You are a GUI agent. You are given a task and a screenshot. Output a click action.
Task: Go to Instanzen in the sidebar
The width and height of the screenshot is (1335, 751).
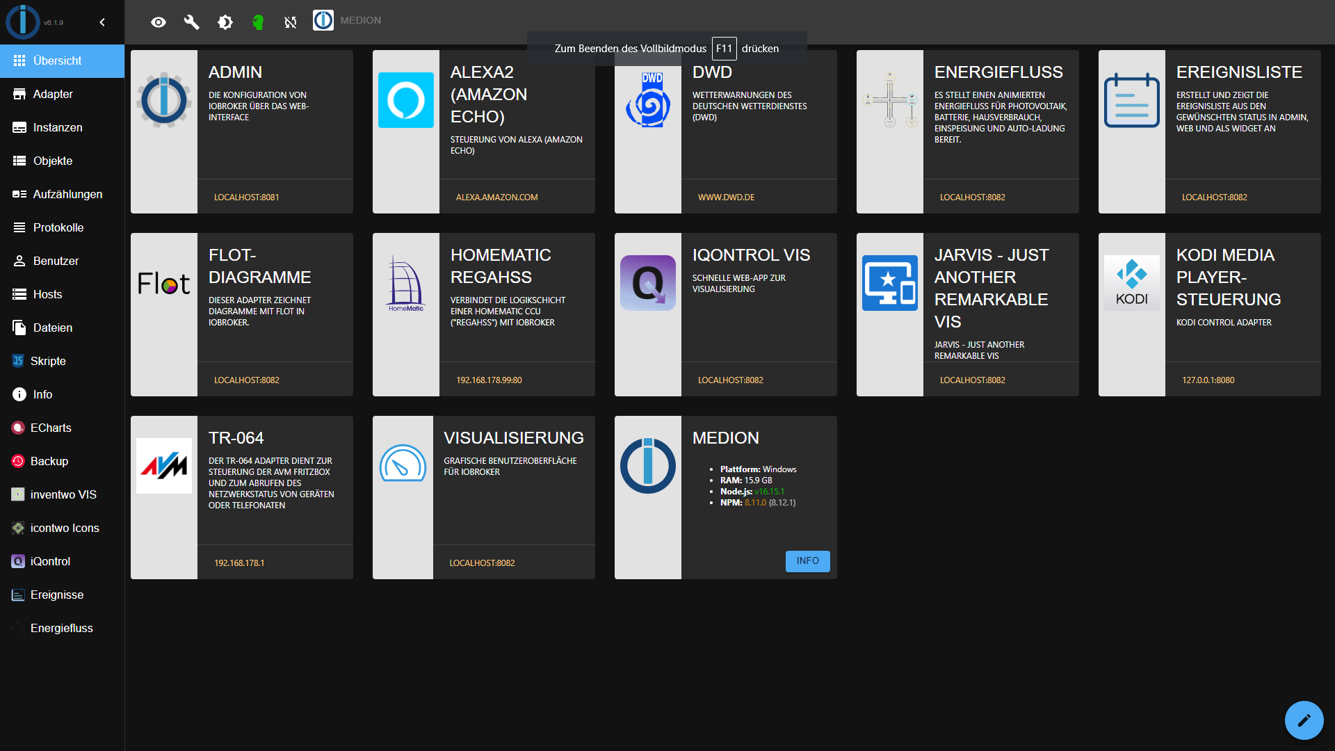(x=62, y=127)
